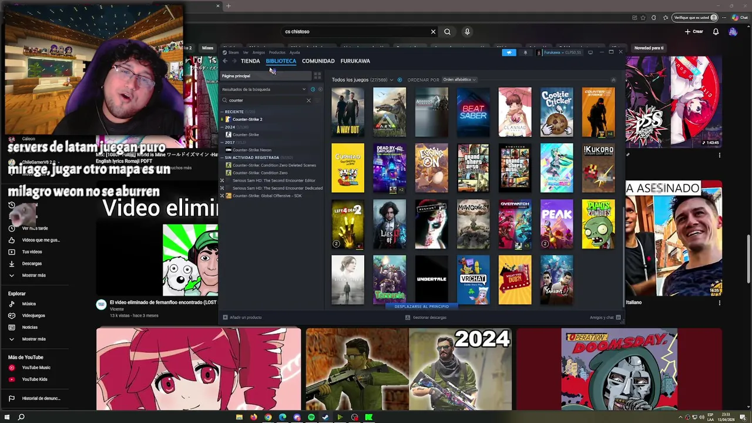
Task: Click Añadir un producto
Action: point(242,317)
